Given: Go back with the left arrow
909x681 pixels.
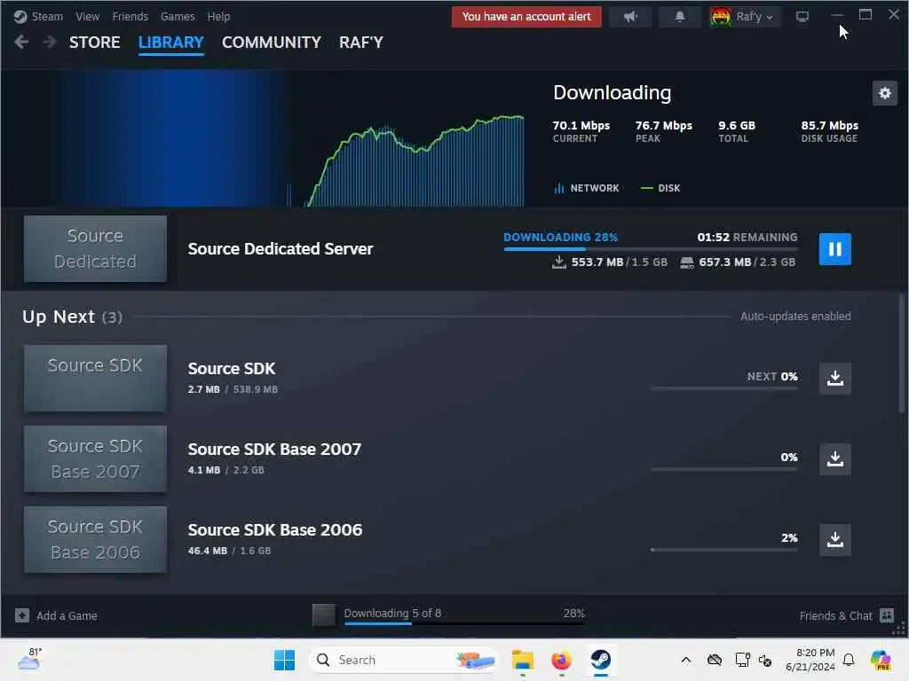Looking at the screenshot, I should tap(21, 42).
